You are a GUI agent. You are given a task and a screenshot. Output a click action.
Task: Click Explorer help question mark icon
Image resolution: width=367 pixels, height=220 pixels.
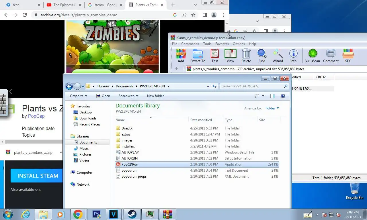(283, 96)
